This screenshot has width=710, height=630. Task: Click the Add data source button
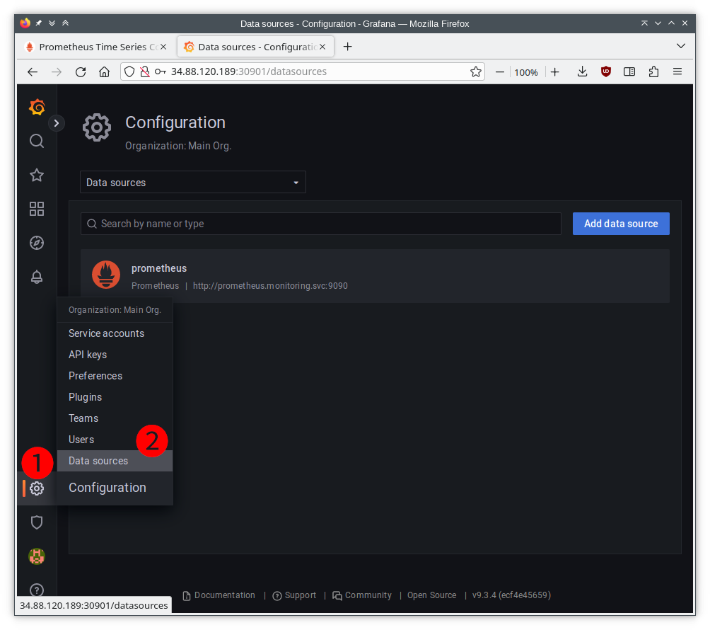click(x=621, y=224)
